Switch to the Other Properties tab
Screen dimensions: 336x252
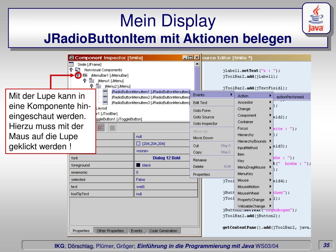point(110,231)
